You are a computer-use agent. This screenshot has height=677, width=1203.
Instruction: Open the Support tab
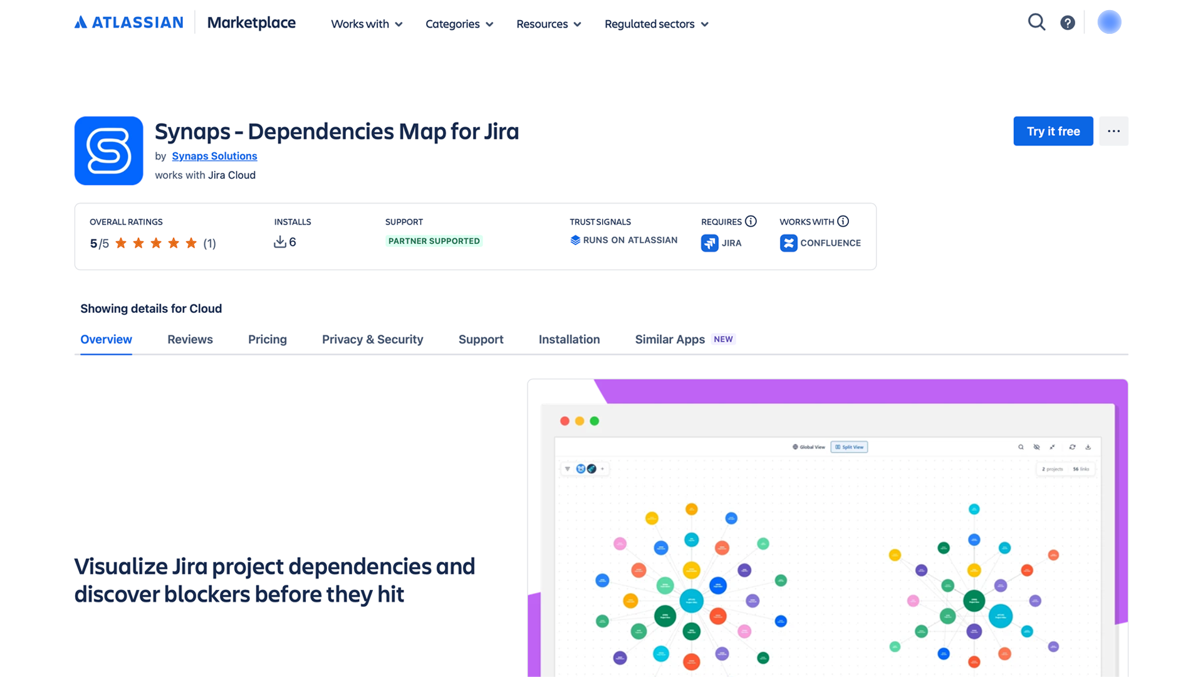[481, 339]
